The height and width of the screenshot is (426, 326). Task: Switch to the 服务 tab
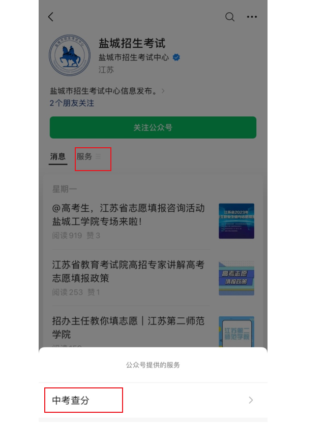point(84,156)
